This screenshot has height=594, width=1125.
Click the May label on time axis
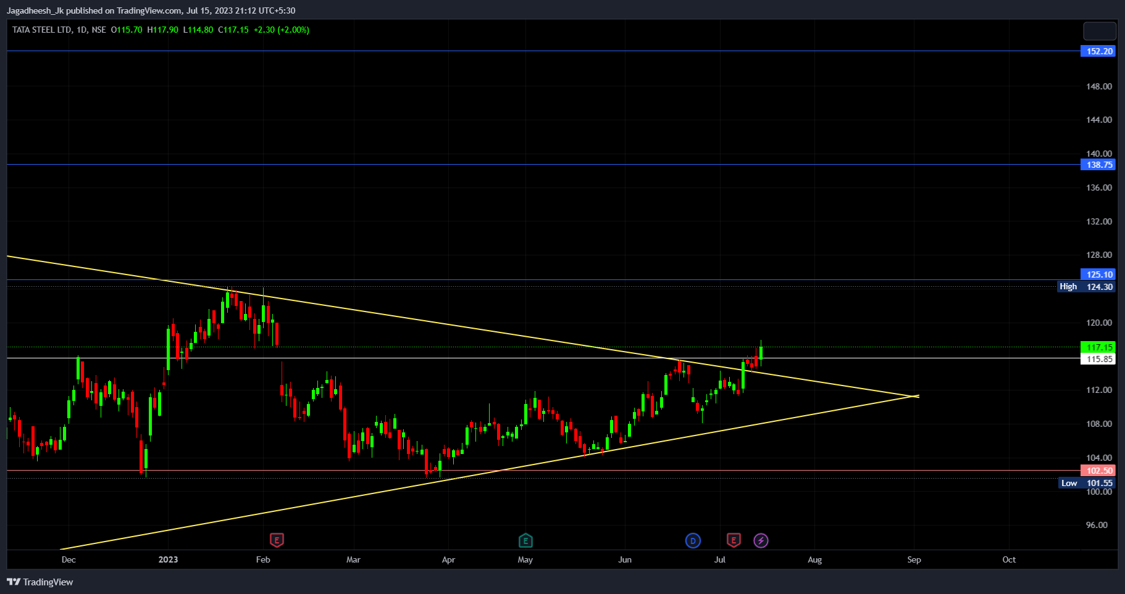[525, 559]
